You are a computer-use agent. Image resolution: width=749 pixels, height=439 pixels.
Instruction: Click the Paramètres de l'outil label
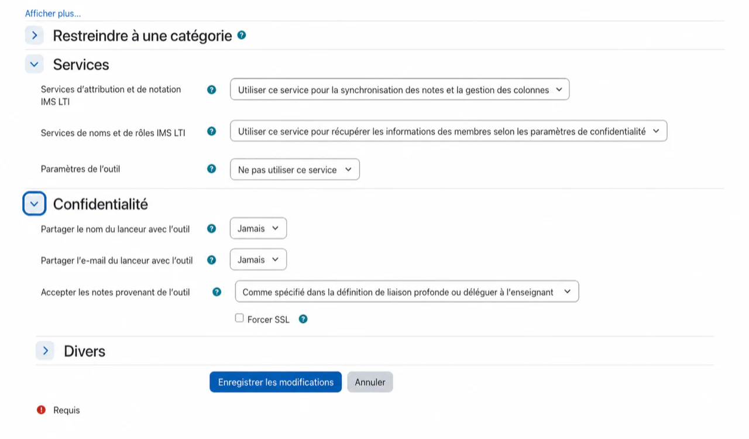tap(81, 169)
